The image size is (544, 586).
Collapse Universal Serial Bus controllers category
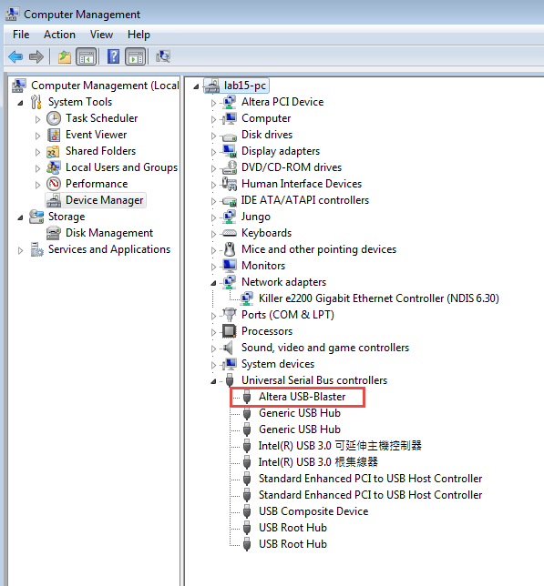click(213, 381)
